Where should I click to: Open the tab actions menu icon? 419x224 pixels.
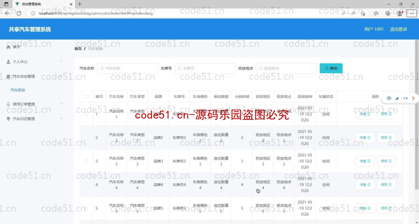point(6,4)
